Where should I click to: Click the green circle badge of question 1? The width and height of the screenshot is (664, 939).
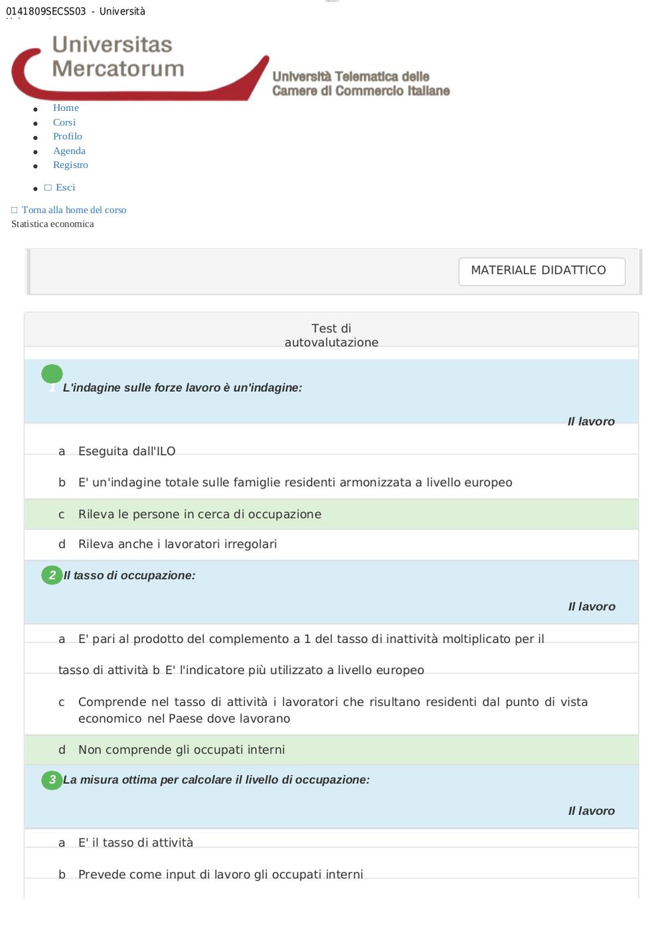coord(52,375)
